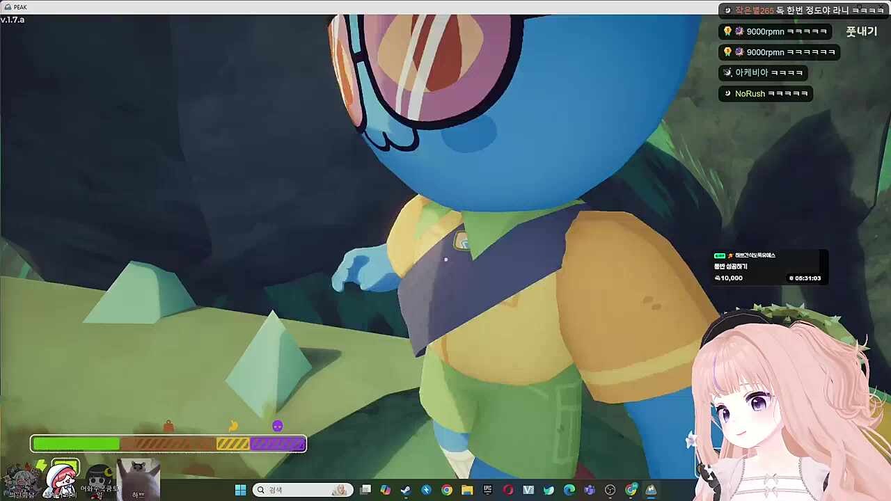891x501 pixels.
Task: Open OBS Studio from the taskbar
Action: click(610, 490)
